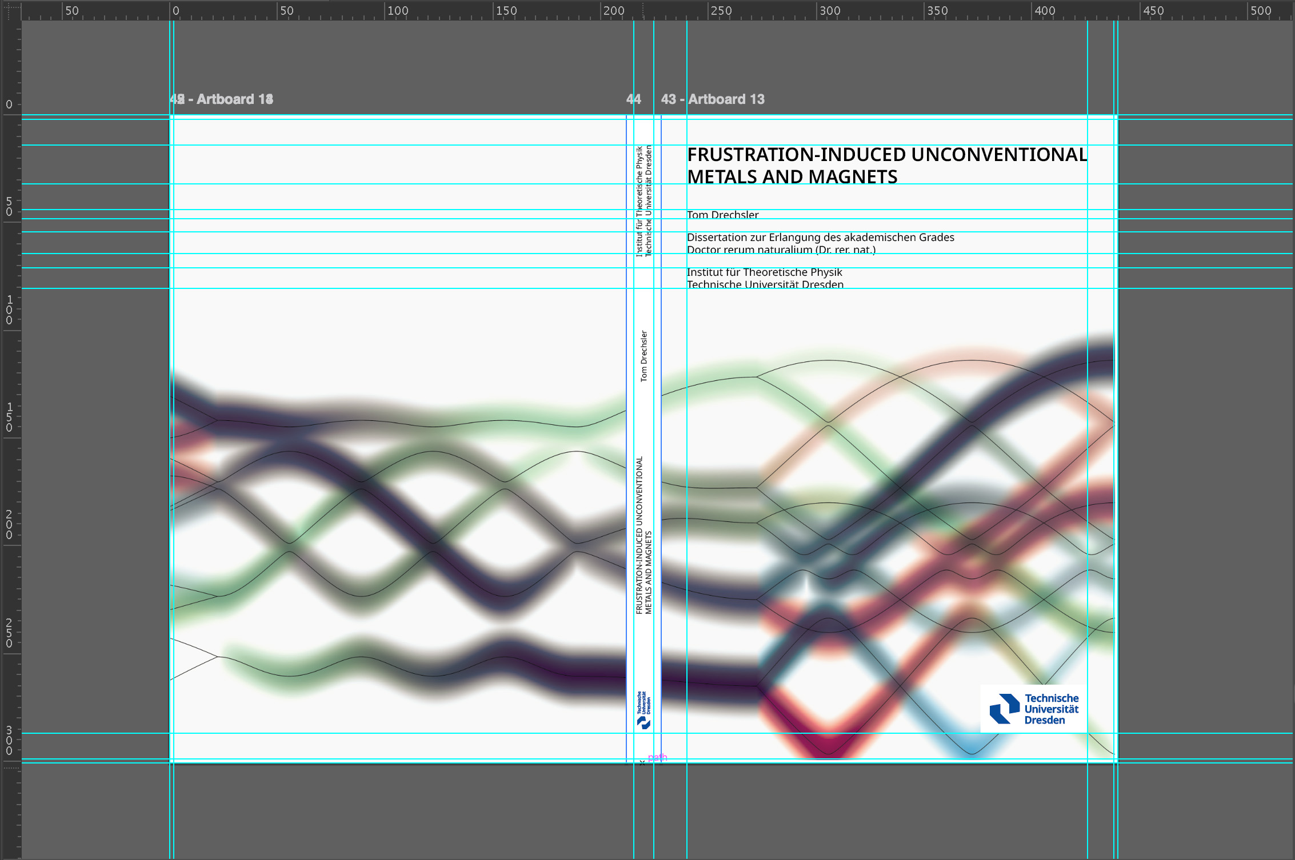Select vertical 'Institut für Theoretische Physik' on the spine
Screen dimensions: 1295x860
(639, 201)
